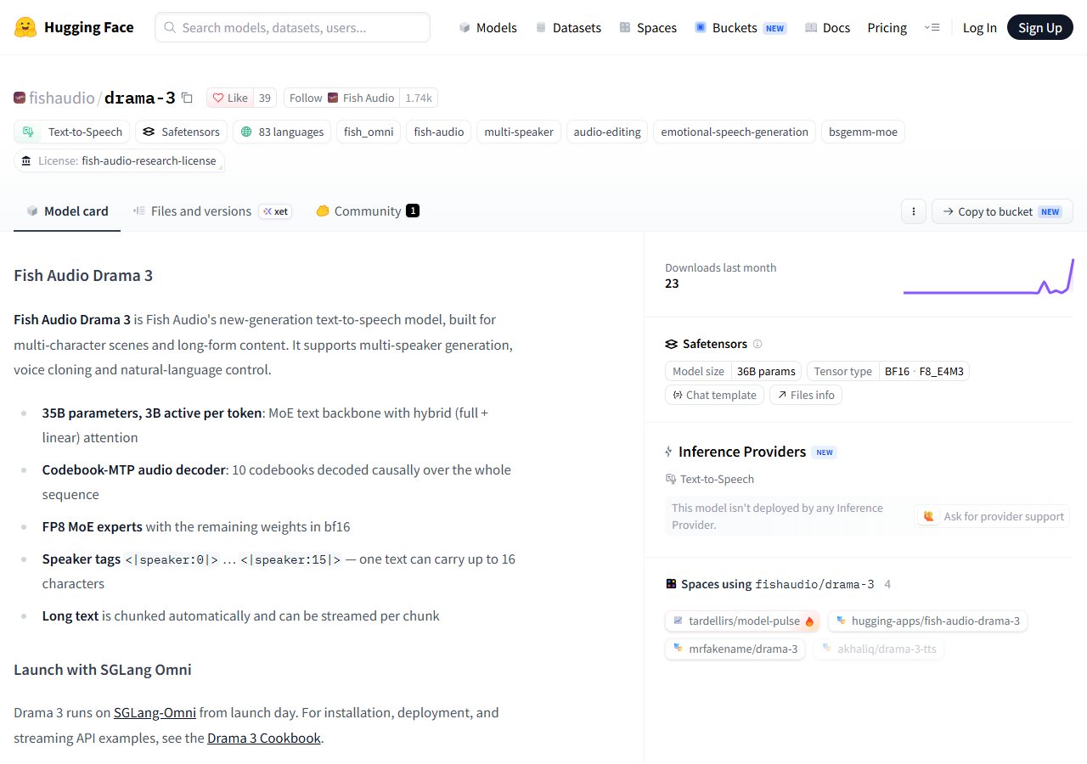Open the more options kebab menu
This screenshot has height=764, width=1087.
[913, 211]
